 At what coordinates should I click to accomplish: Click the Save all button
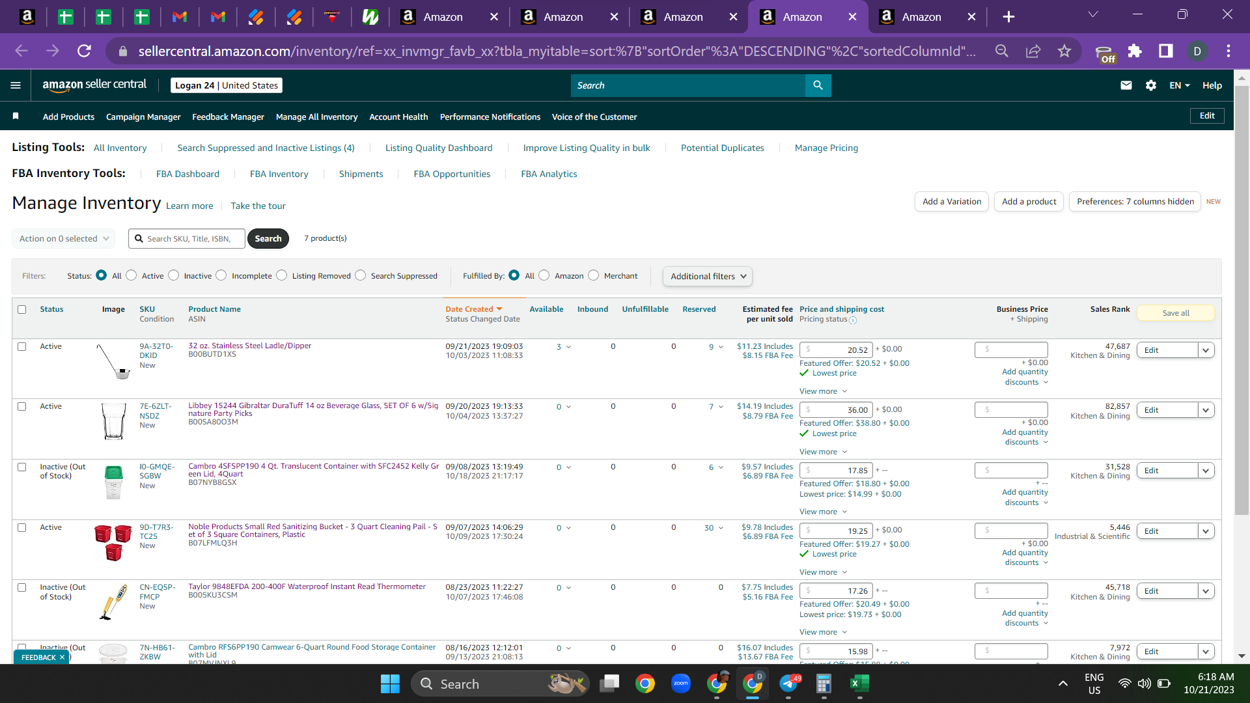coord(1176,313)
